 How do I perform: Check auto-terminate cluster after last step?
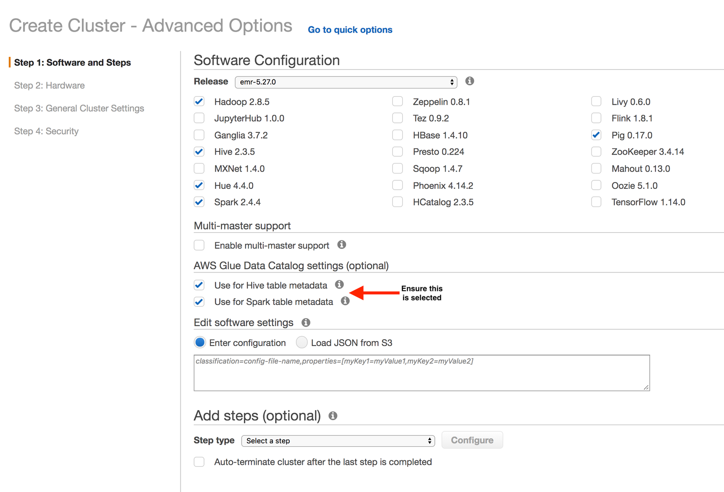pyautogui.click(x=199, y=462)
